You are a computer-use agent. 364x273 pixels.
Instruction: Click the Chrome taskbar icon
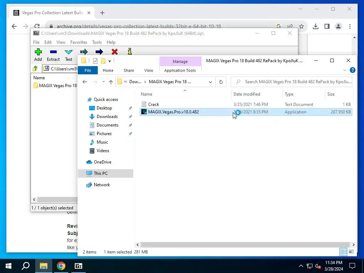coord(61,266)
